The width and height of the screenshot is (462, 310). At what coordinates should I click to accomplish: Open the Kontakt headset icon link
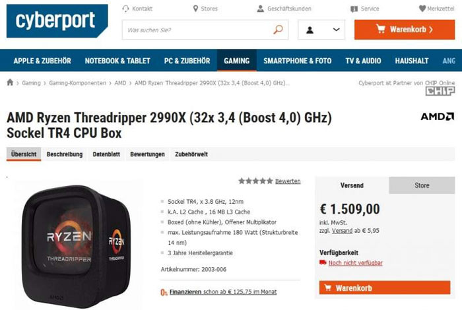point(126,9)
